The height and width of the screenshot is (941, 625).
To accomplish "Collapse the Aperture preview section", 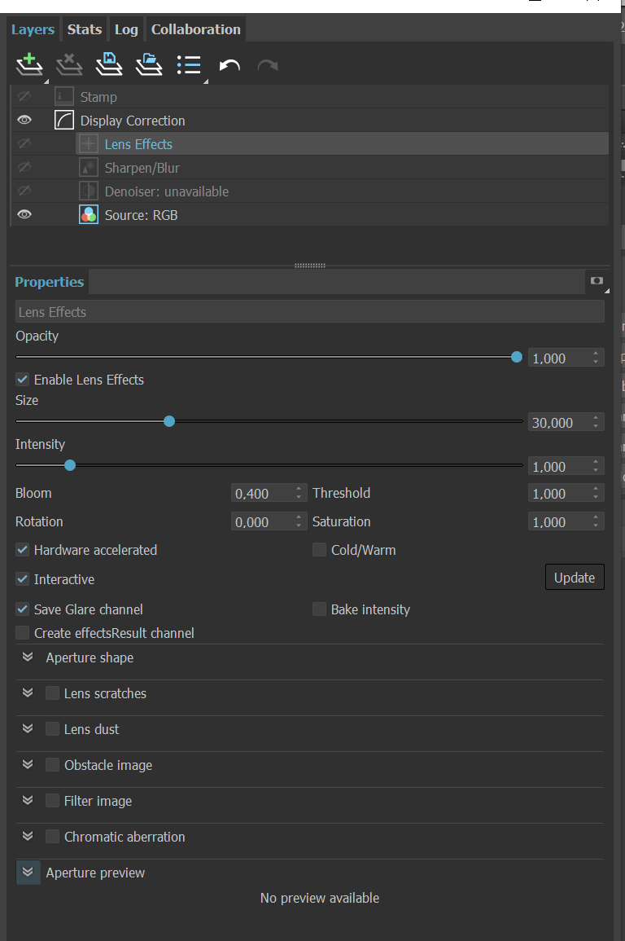I will coord(28,872).
